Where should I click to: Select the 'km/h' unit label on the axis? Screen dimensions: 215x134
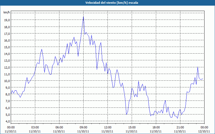[6, 13]
